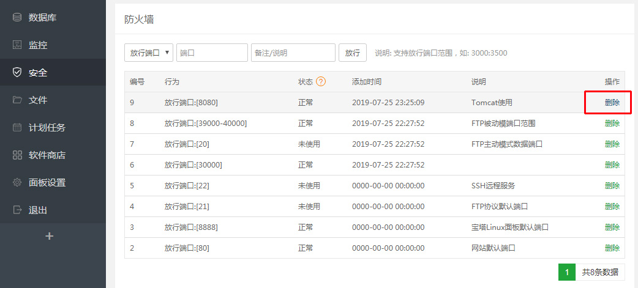Delete the SSH port 22 rule

tap(612, 186)
